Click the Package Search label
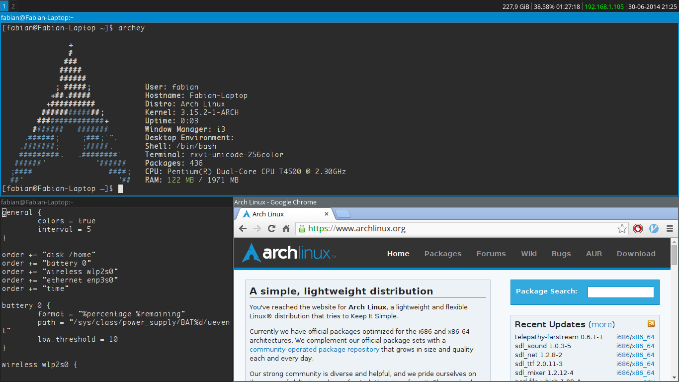The width and height of the screenshot is (679, 382). click(546, 291)
